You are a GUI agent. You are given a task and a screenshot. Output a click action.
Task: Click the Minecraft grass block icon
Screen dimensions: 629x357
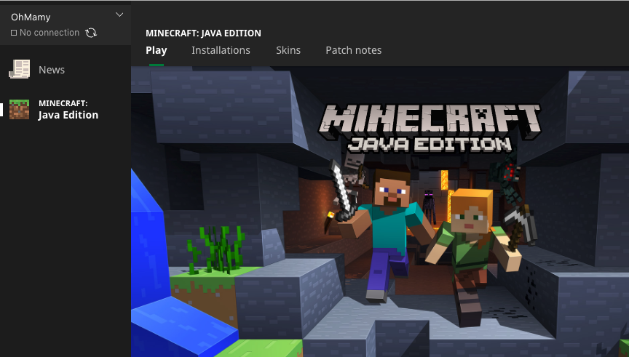19,109
